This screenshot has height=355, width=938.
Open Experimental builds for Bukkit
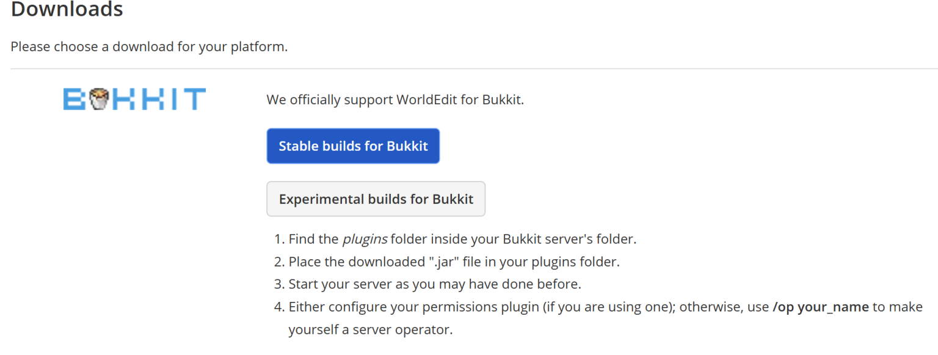point(376,199)
